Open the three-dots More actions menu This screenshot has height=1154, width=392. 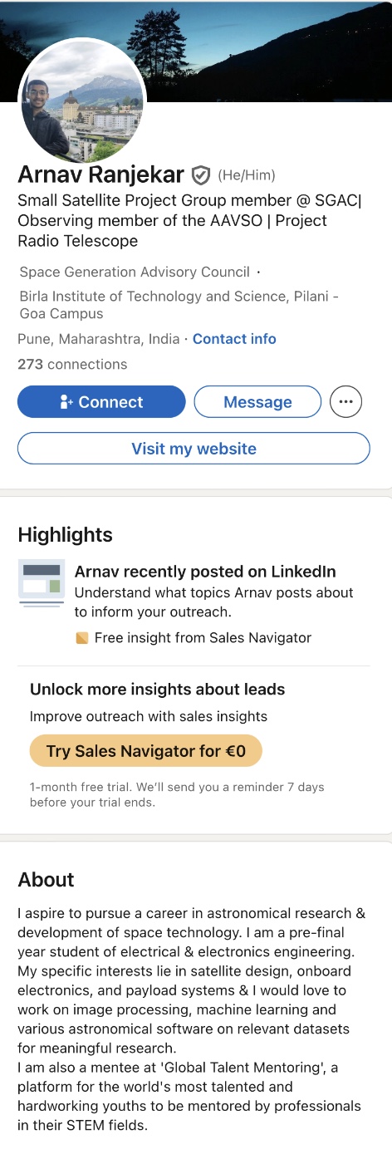(x=346, y=402)
